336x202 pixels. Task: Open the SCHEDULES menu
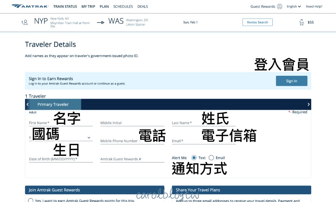(123, 6)
